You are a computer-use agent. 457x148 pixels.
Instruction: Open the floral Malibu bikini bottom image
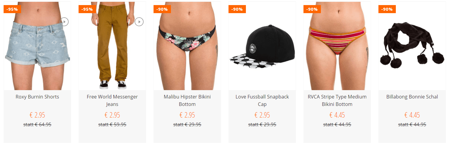[x=187, y=46]
